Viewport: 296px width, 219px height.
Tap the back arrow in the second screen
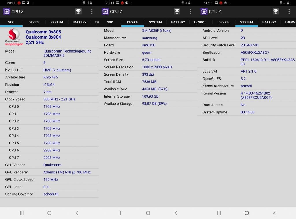(176, 213)
